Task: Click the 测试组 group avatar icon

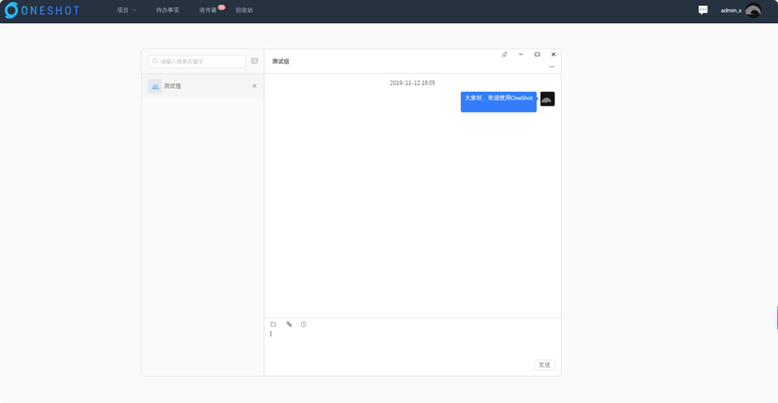Action: [x=155, y=86]
